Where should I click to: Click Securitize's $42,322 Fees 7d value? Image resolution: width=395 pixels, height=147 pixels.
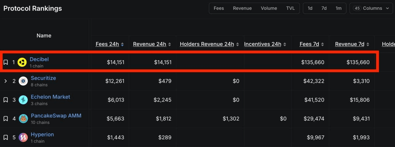pos(314,81)
